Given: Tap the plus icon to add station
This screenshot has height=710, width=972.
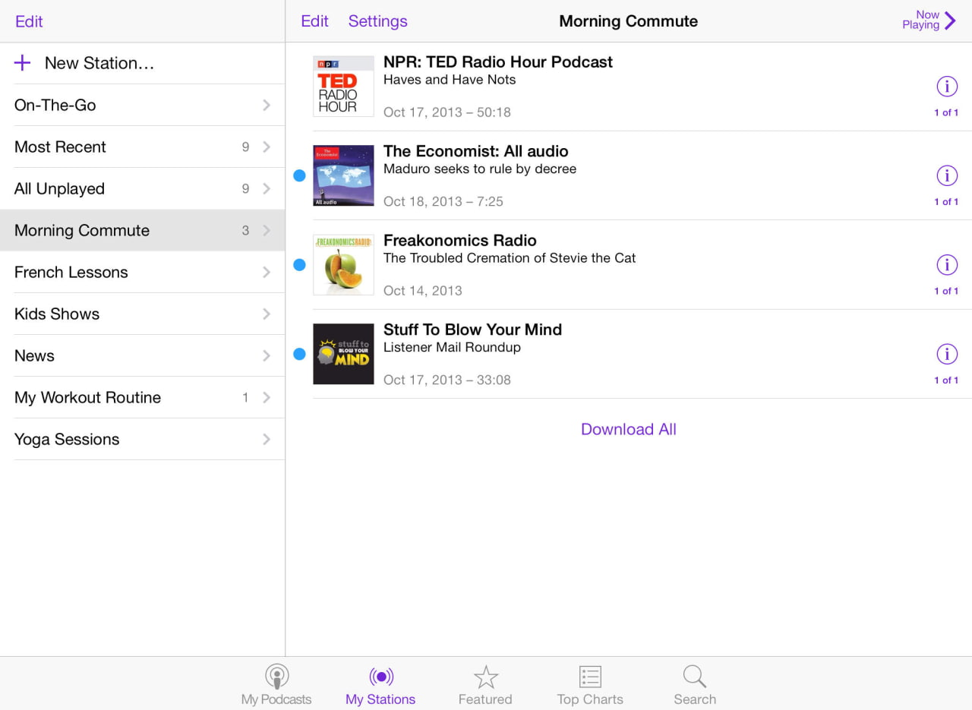Looking at the screenshot, I should (23, 63).
